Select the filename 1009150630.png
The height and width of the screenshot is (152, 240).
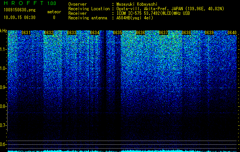[20, 10]
